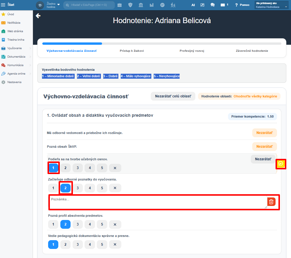The height and width of the screenshot is (258, 291).
Task: Click the search magnifier icon
Action: [67, 5]
